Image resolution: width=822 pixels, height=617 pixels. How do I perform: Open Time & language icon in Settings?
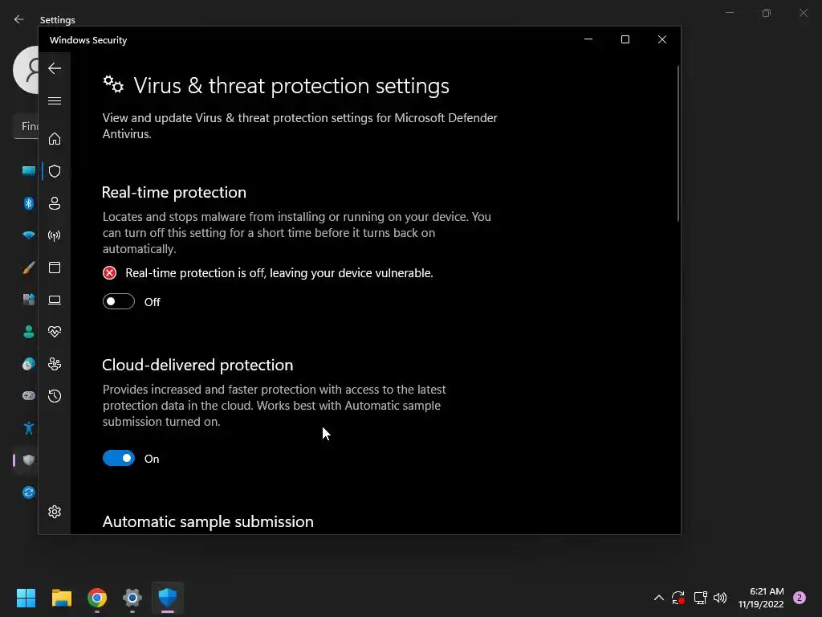coord(29,364)
